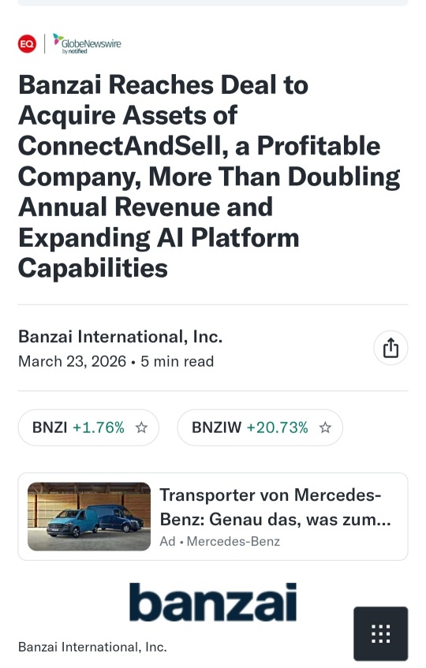The height and width of the screenshot is (668, 426).
Task: Share this article via share icon
Action: coord(390,348)
